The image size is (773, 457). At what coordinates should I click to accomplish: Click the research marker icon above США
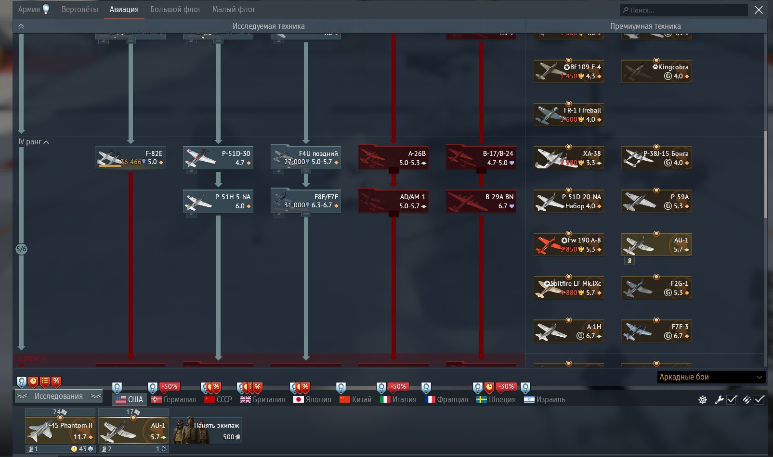[x=117, y=388]
